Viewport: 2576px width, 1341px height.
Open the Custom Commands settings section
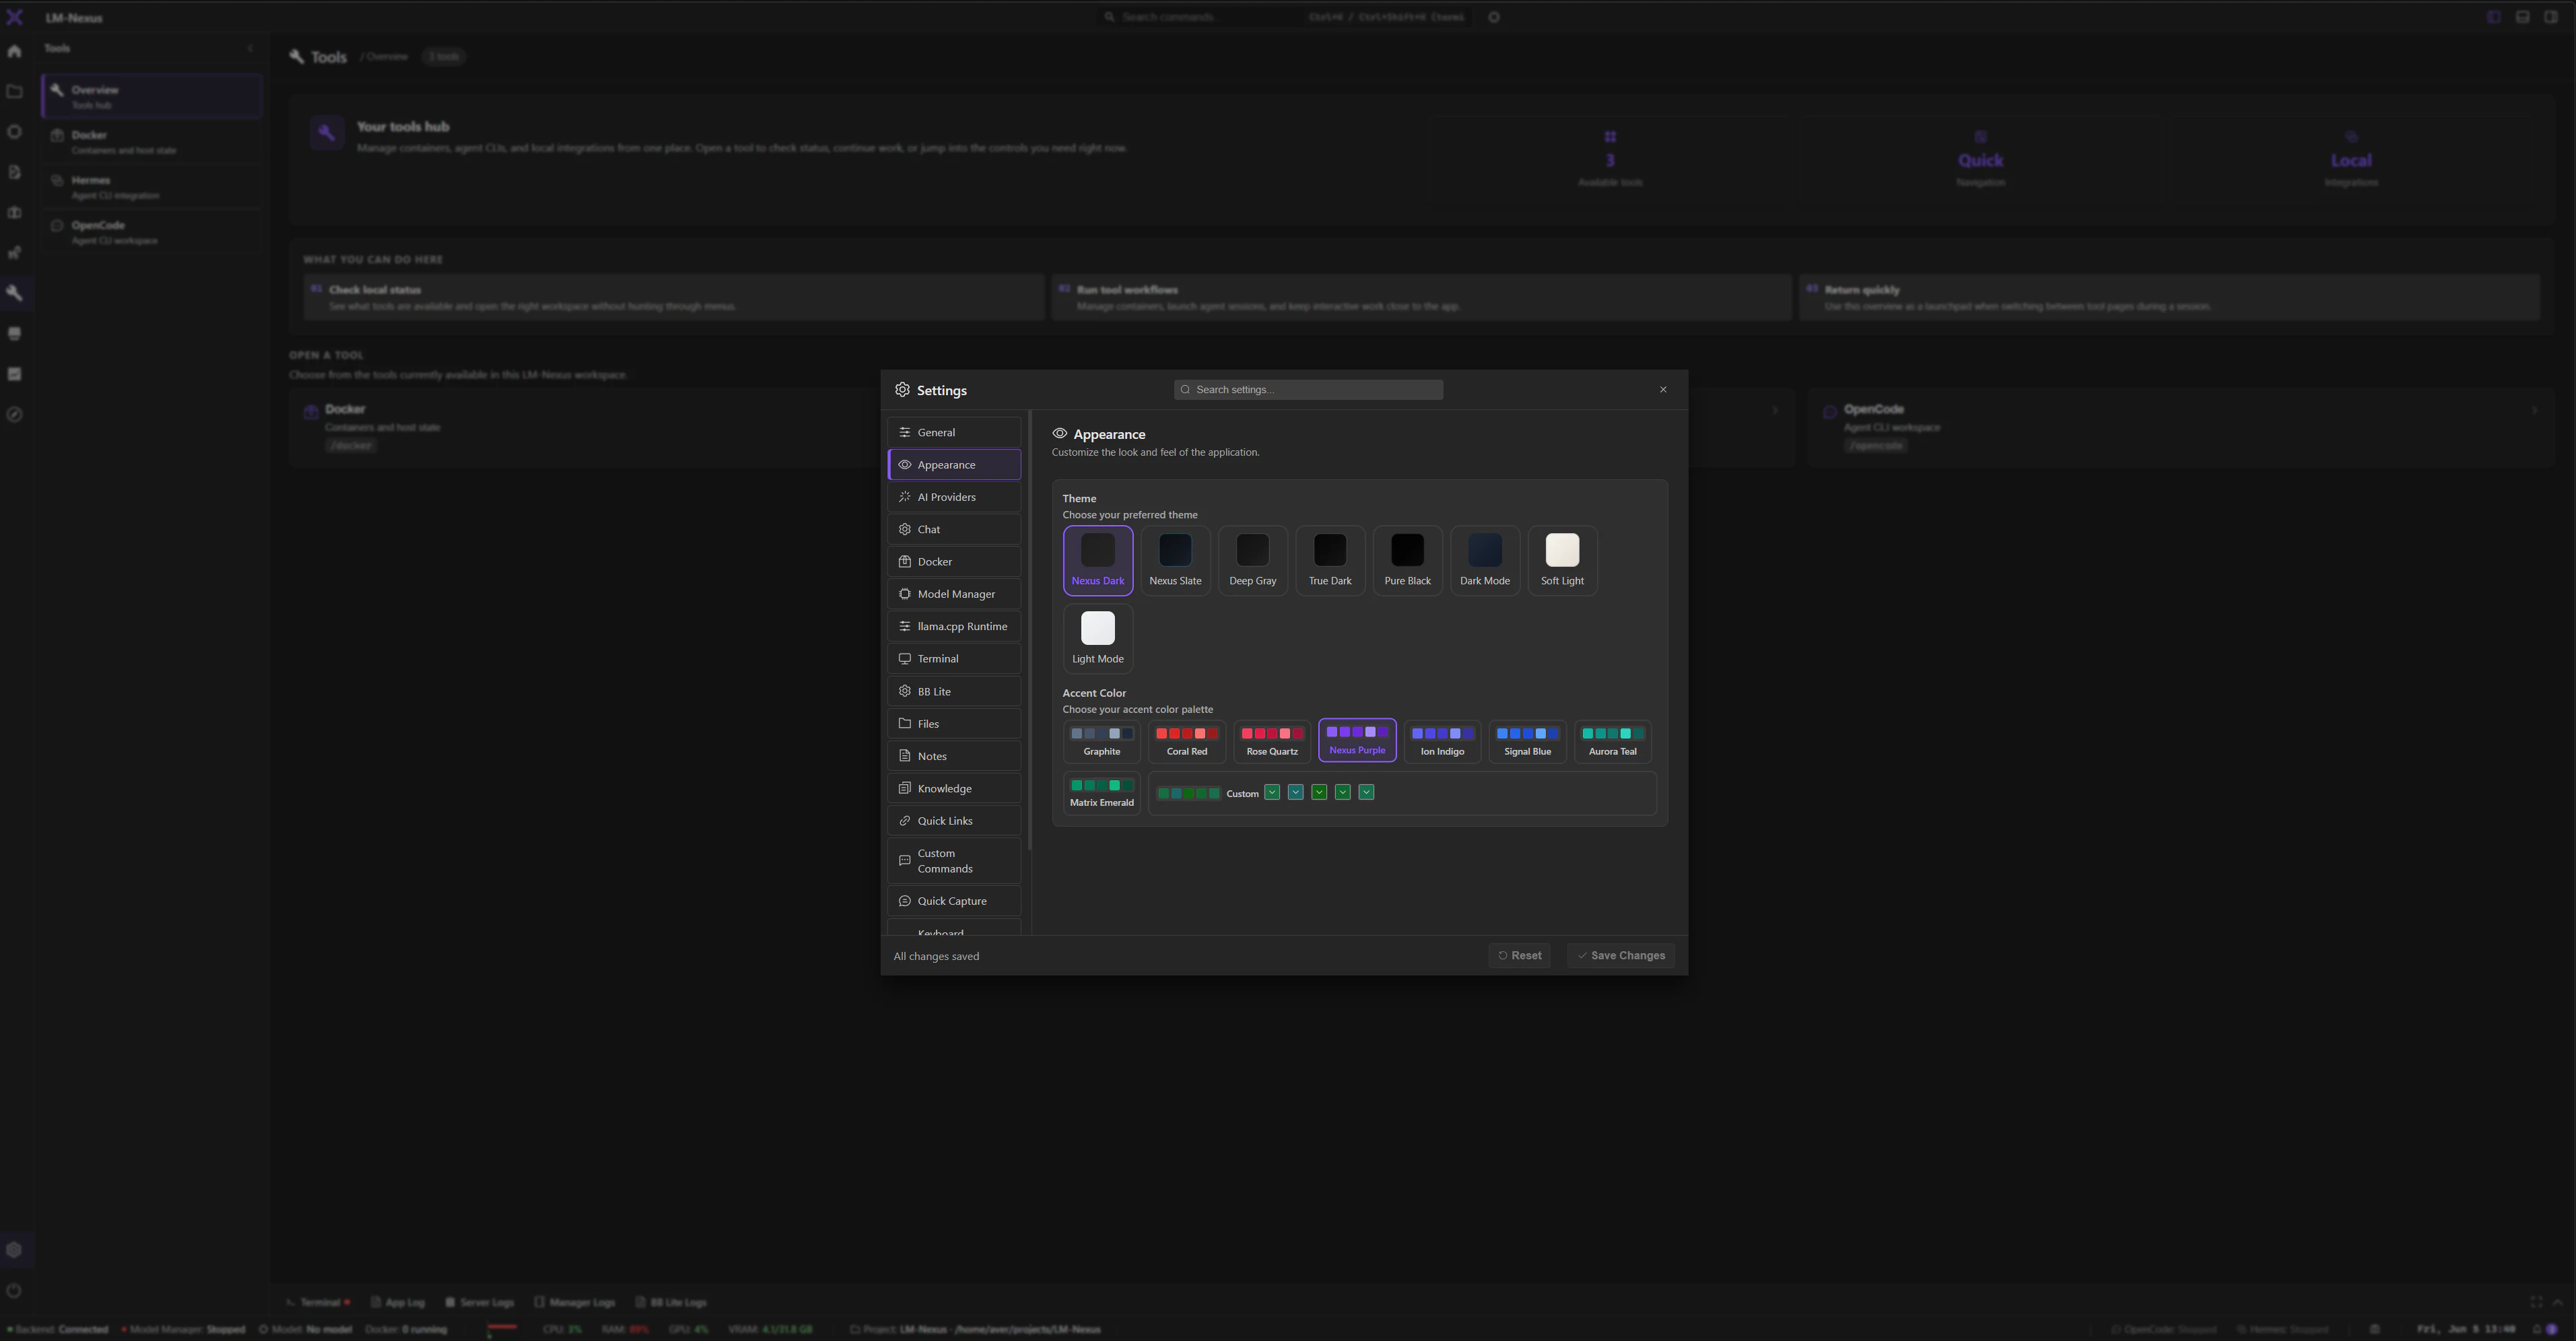[954, 861]
